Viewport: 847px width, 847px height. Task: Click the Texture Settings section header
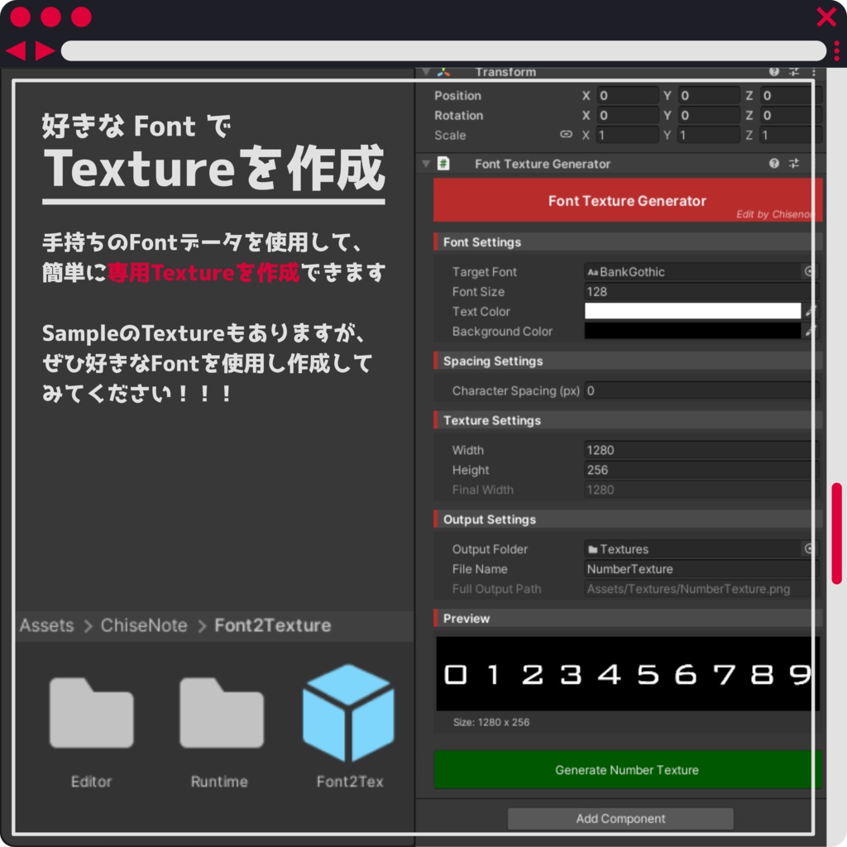(x=628, y=420)
